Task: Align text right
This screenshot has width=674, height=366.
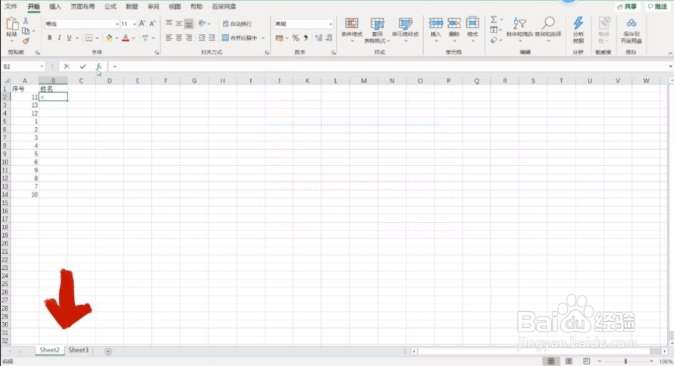Action: click(188, 38)
